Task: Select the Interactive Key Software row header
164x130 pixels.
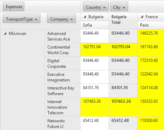Action: tap(62, 91)
